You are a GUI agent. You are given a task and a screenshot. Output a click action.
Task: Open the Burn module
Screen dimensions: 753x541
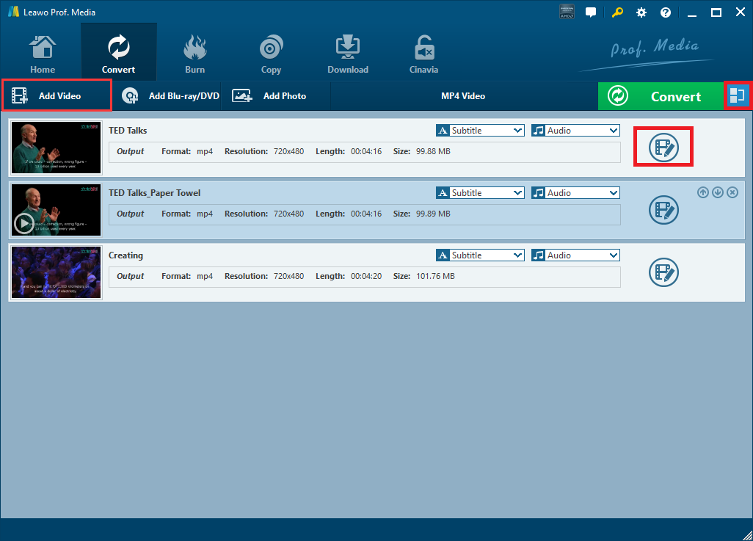tap(195, 55)
